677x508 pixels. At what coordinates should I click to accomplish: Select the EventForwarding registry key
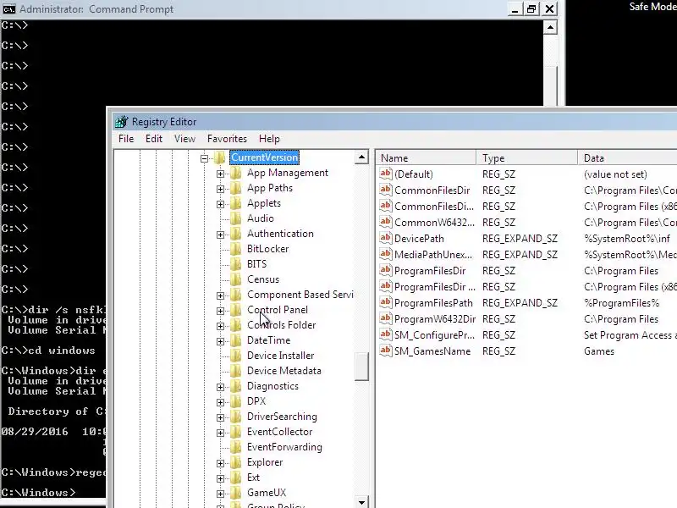tap(284, 447)
